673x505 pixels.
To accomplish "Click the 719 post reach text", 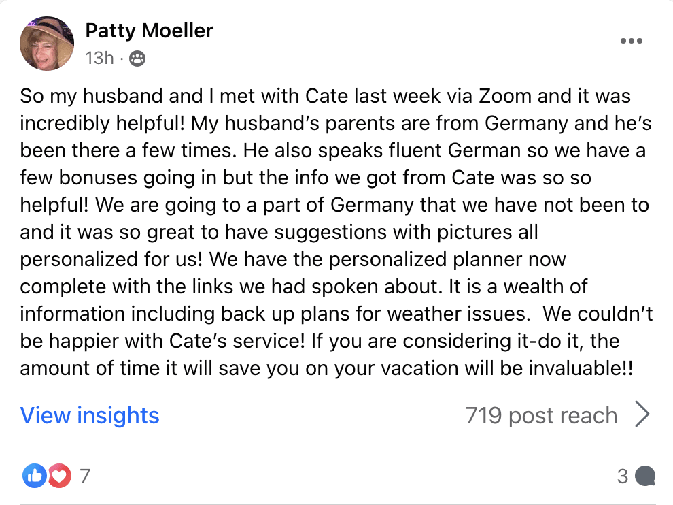I will tap(541, 415).
